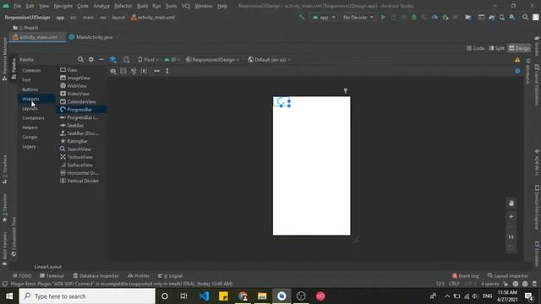Open the Profiler tool window
Image resolution: width=541 pixels, height=304 pixels.
pos(139,276)
